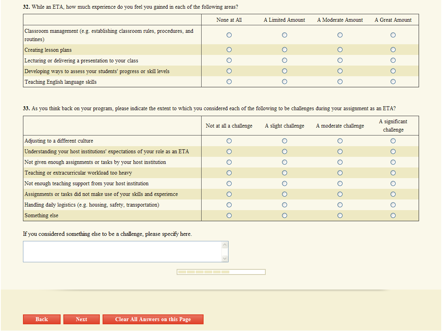Proceed with the Next button
The height and width of the screenshot is (331, 442).
click(82, 319)
